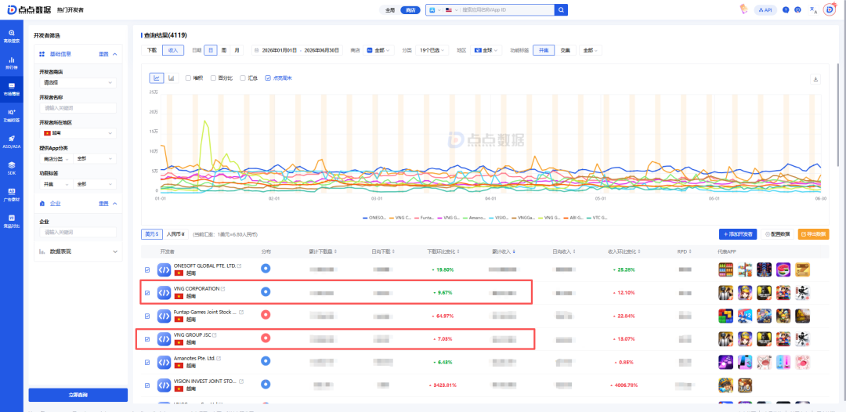Select the 月 date granularity tab
846x412 pixels.
click(x=237, y=50)
